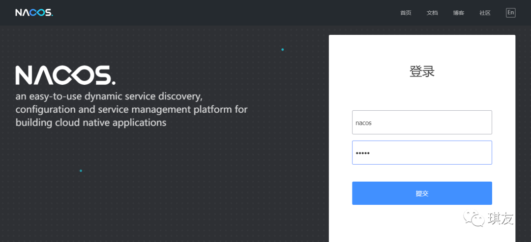The width and height of the screenshot is (531, 242).
Task: Click the 琪友 watermark text
Action: [501, 218]
